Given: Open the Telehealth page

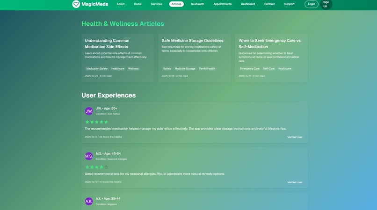Looking at the screenshot, I should click(x=197, y=4).
